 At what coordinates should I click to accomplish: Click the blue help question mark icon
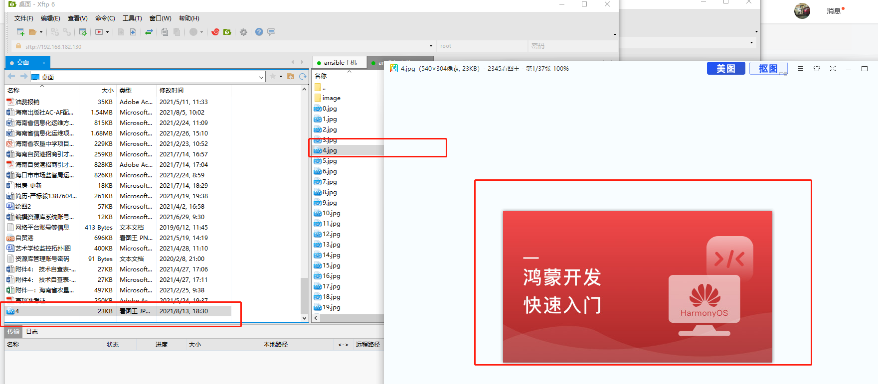(259, 32)
